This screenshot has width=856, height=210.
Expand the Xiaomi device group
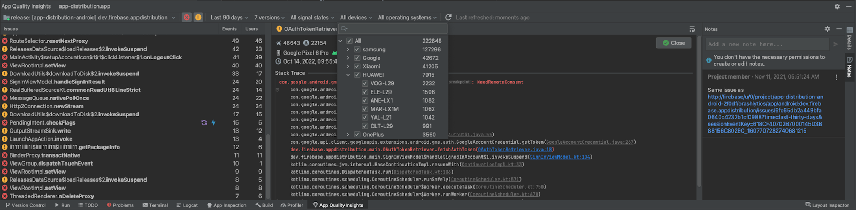[348, 66]
